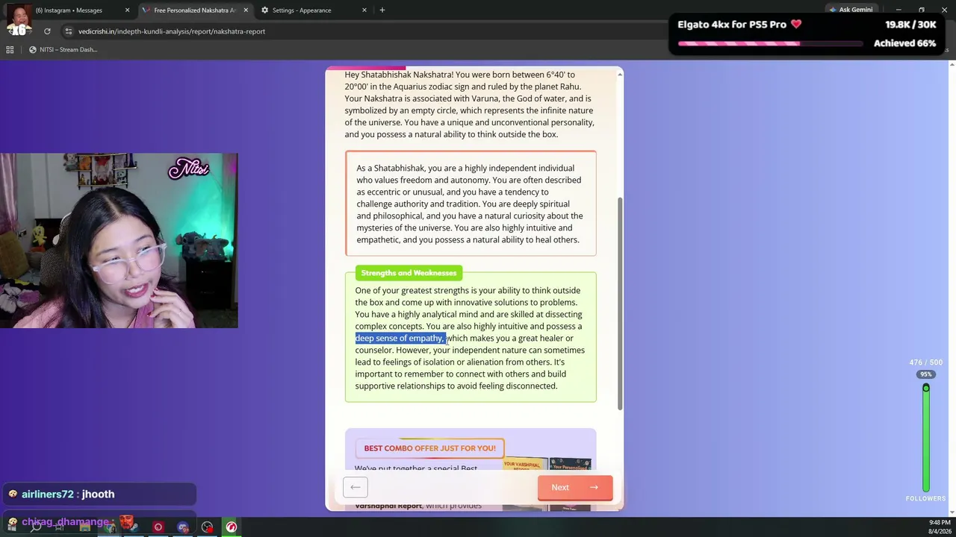Open Windows search from taskbar
956x537 pixels.
click(35, 527)
